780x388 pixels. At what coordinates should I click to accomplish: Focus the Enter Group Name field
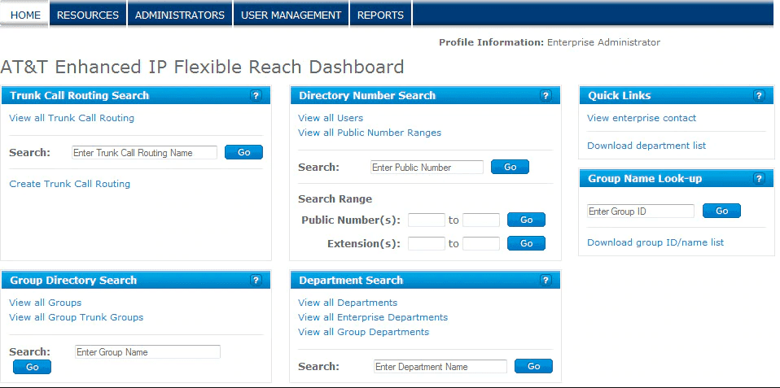point(147,351)
